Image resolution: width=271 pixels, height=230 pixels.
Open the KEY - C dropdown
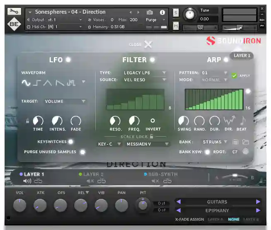[109, 144]
